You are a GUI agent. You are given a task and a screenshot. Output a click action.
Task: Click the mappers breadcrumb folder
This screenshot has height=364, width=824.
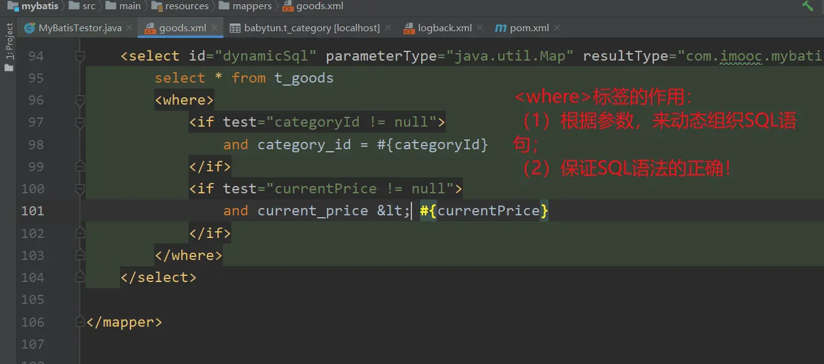click(x=252, y=6)
